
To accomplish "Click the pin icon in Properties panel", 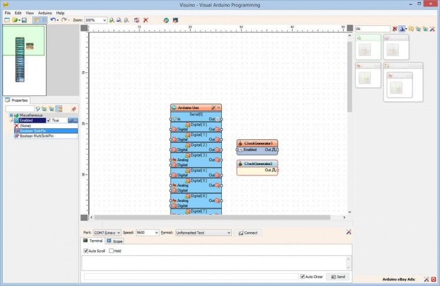I will pos(74,109).
